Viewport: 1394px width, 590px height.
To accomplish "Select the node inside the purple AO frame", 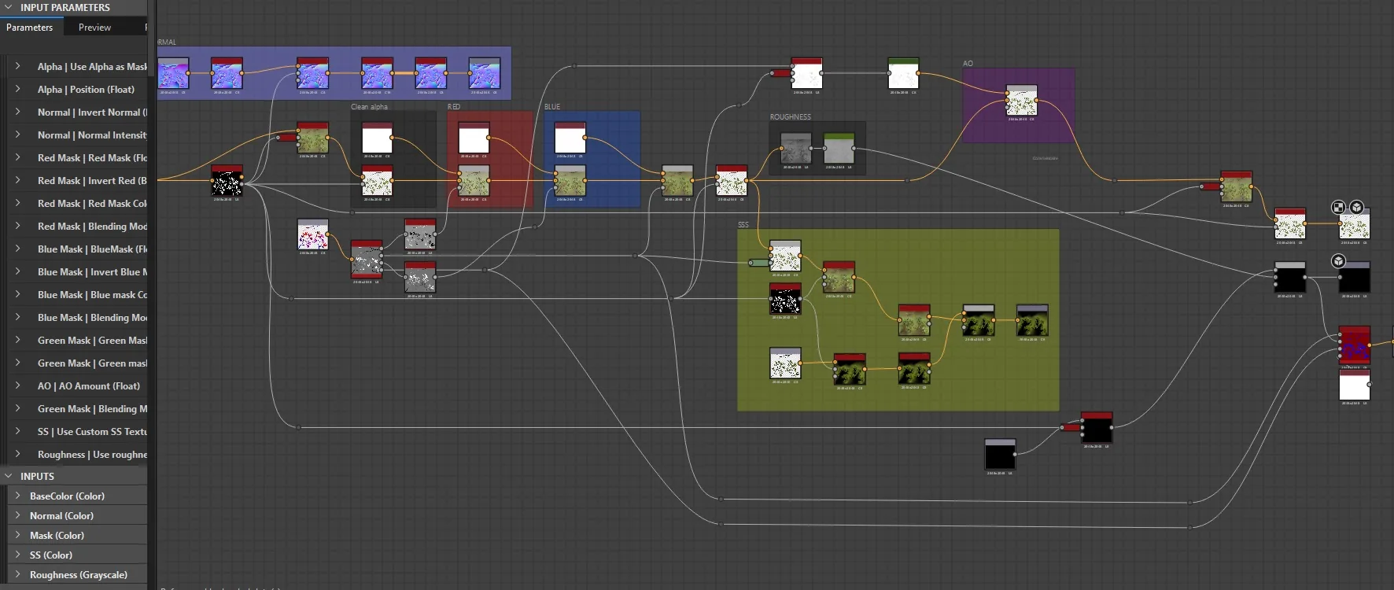I will 1022,101.
